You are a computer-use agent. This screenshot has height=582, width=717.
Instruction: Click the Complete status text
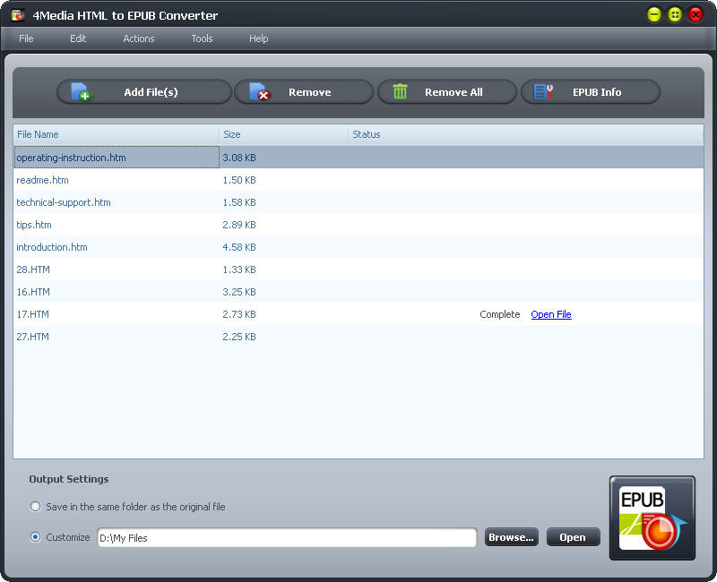coord(500,314)
